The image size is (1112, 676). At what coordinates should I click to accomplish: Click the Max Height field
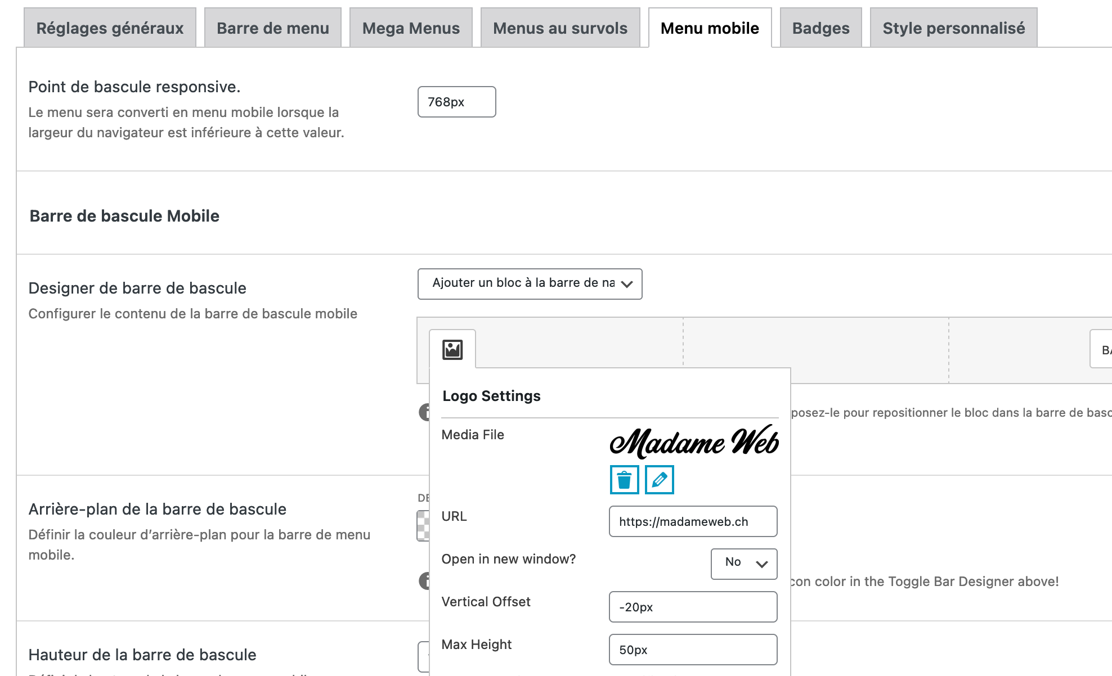point(693,650)
